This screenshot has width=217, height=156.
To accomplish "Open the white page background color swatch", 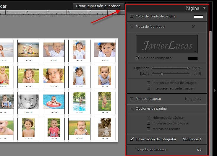I will (x=198, y=17).
